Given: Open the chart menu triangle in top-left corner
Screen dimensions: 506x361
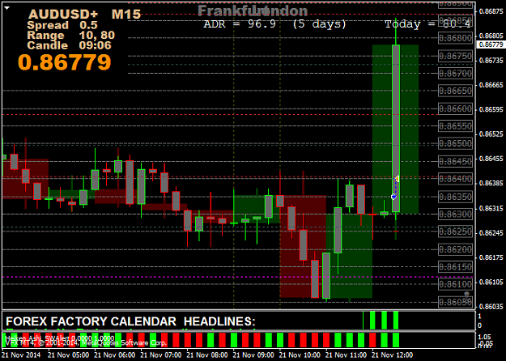Looking at the screenshot, I should pyautogui.click(x=6, y=8).
